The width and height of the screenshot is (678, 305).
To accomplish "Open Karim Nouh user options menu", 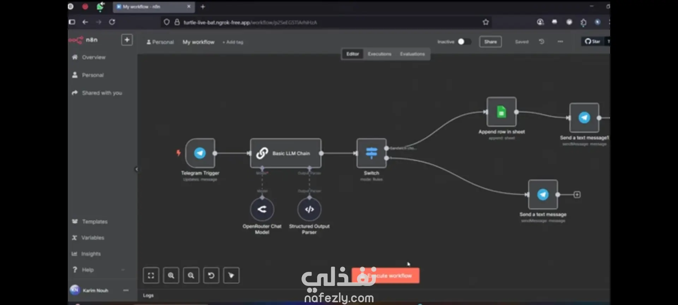I will click(126, 291).
